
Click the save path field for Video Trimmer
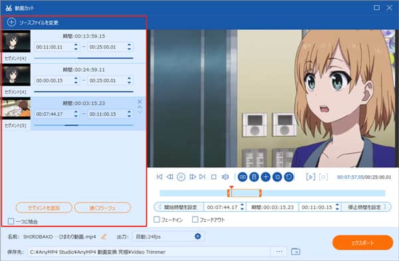148,252
